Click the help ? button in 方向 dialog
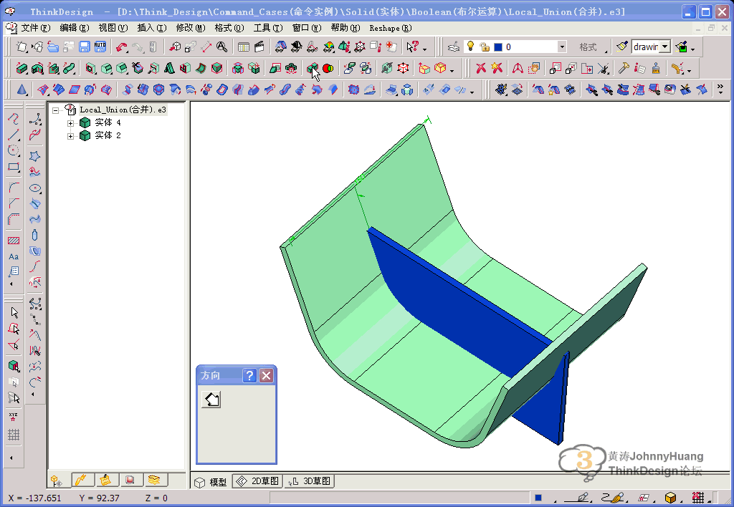 (249, 375)
